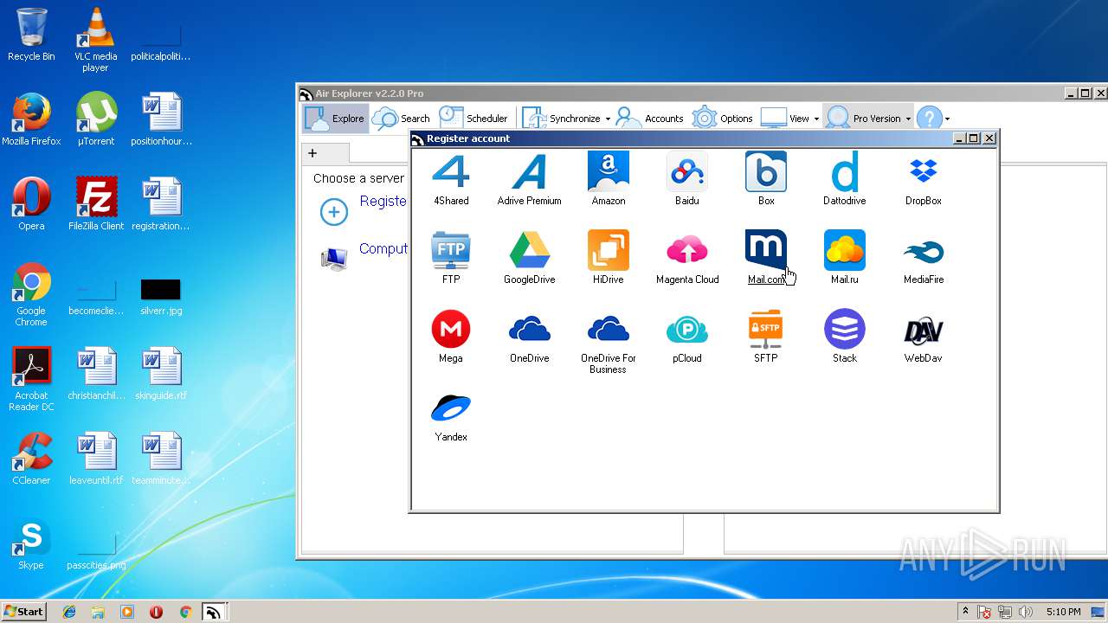The height and width of the screenshot is (623, 1108).
Task: Open the Scheduler tool
Action: coord(473,119)
